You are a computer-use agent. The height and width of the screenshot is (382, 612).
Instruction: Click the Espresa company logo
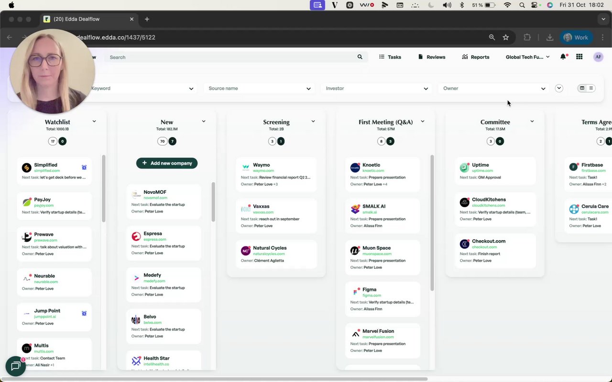point(136,236)
